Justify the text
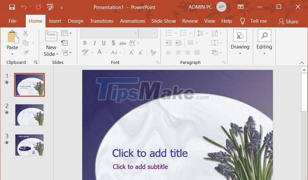Viewport: 308px width, 180px height. click(x=197, y=53)
